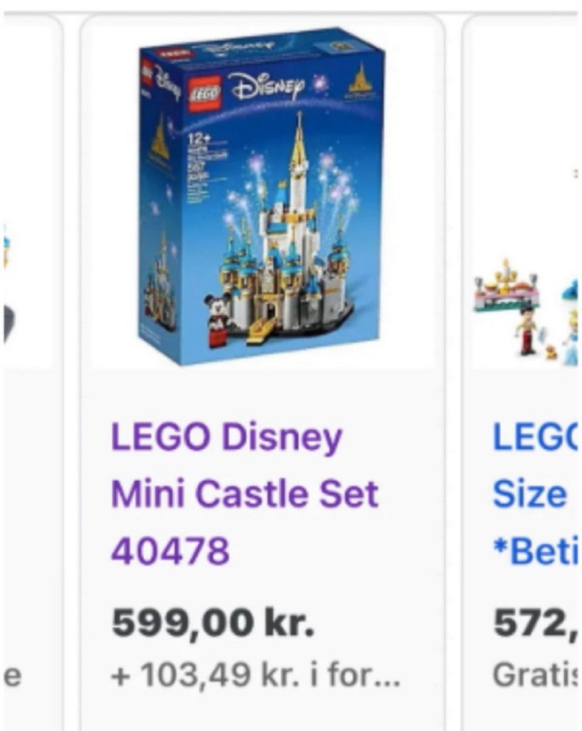Click the set number 40478
This screenshot has width=582, height=731.
[x=170, y=550]
